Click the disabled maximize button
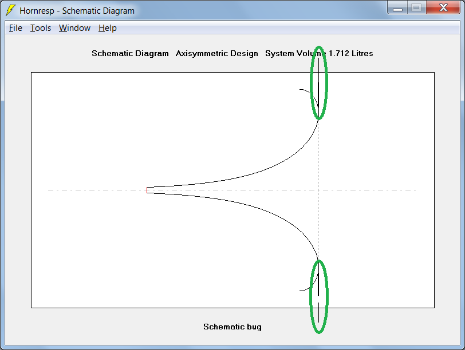This screenshot has height=350, width=465. point(417,8)
